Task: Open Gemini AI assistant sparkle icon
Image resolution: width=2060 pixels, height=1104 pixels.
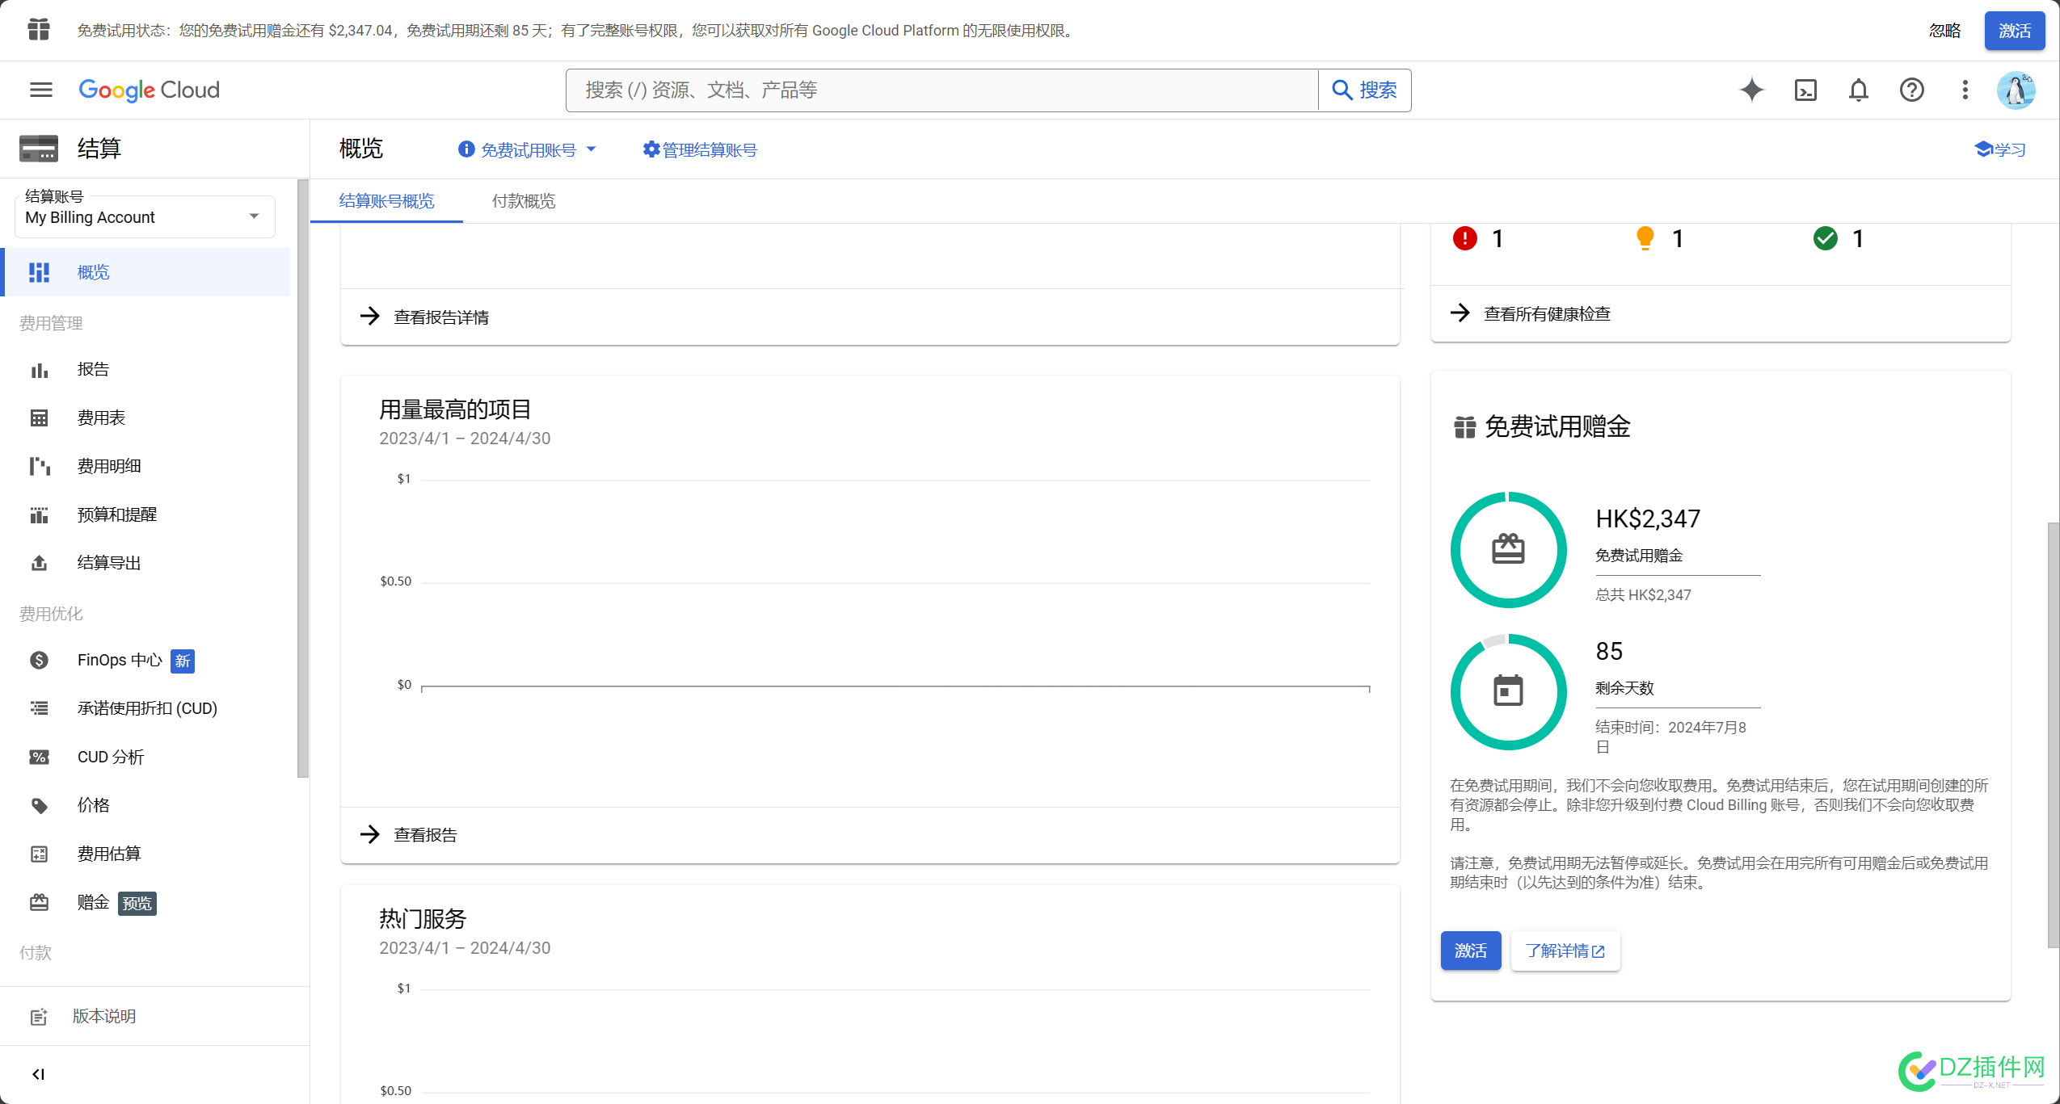Action: click(x=1751, y=90)
